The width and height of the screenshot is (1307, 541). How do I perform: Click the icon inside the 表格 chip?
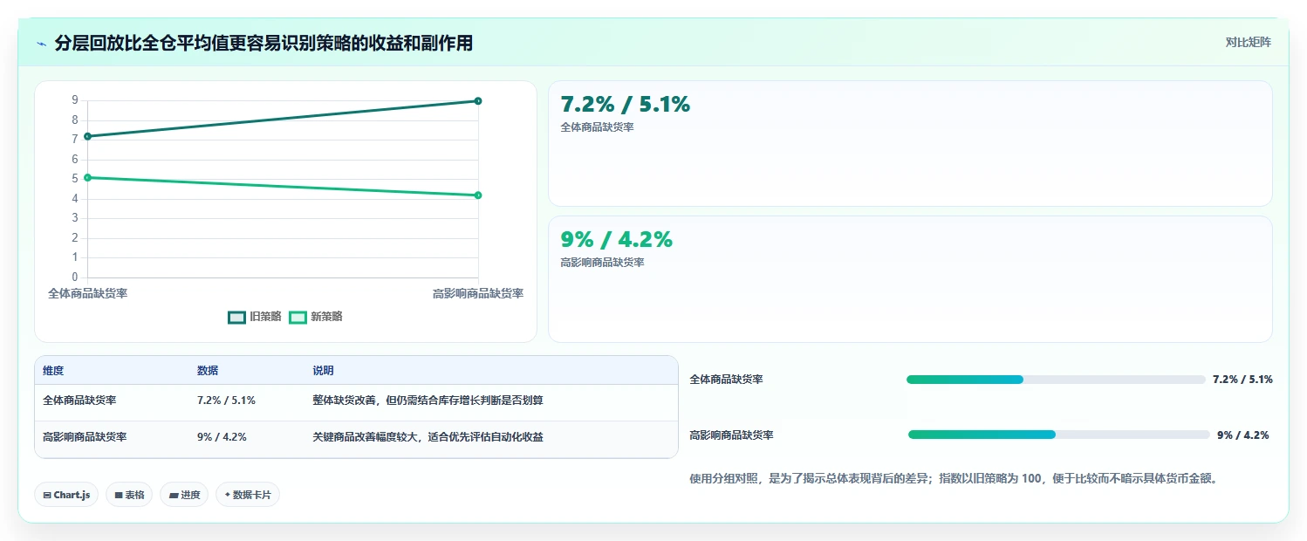click(118, 495)
